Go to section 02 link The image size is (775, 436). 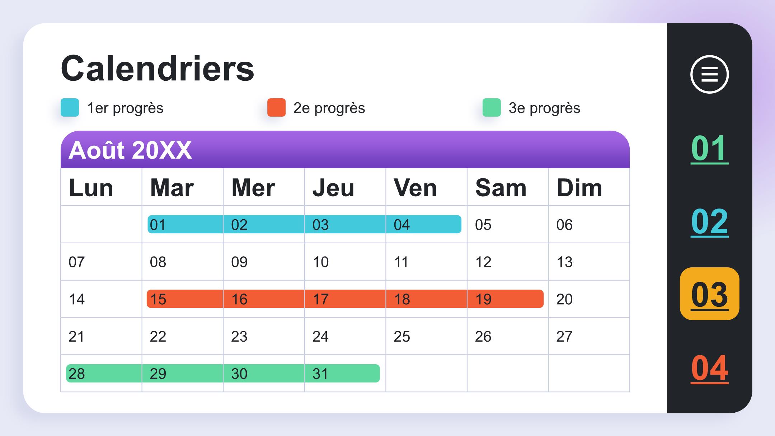pyautogui.click(x=709, y=221)
